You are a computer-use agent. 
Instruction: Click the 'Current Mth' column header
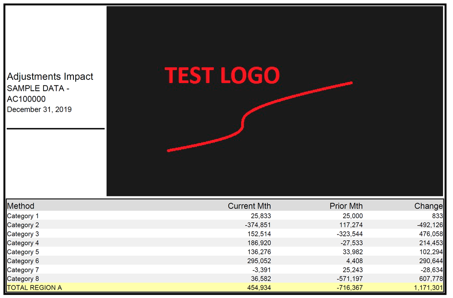(x=249, y=206)
